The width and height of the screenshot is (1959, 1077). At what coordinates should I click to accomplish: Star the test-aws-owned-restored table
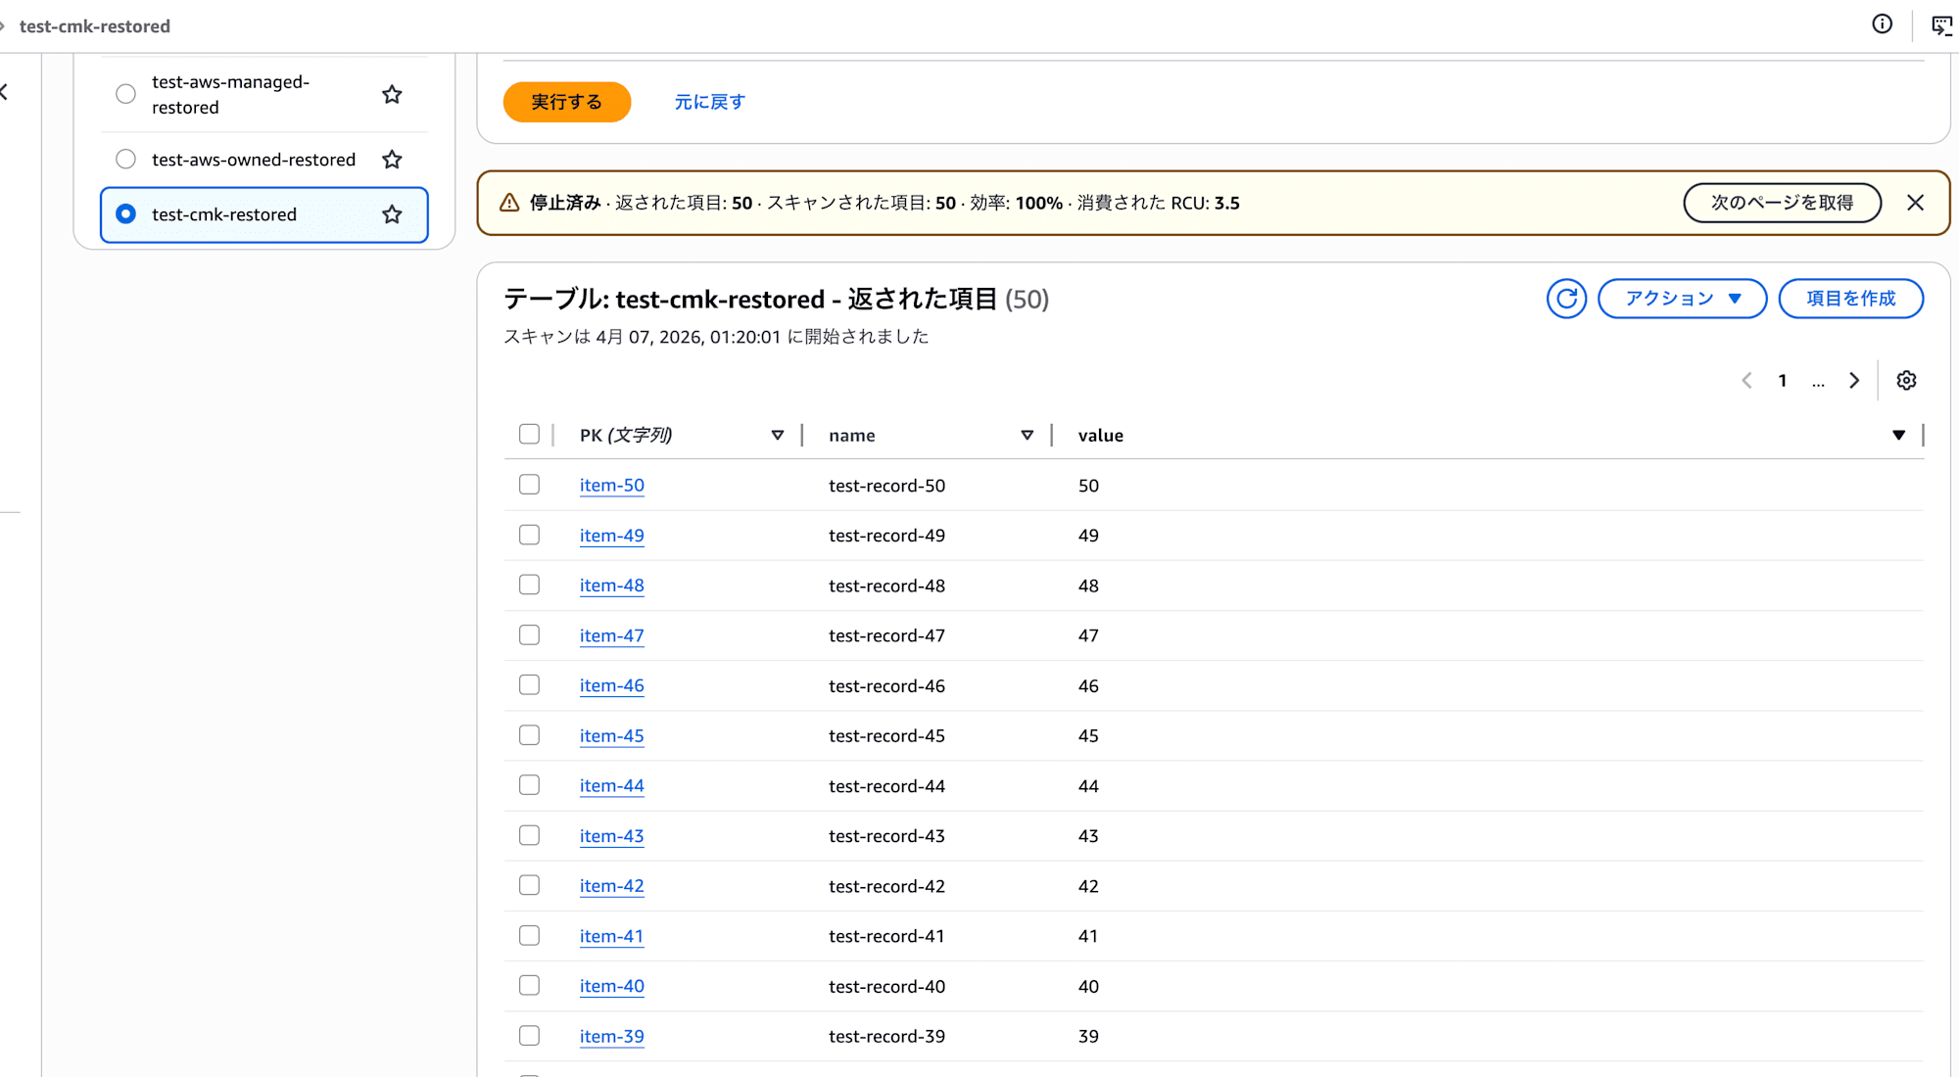click(392, 160)
